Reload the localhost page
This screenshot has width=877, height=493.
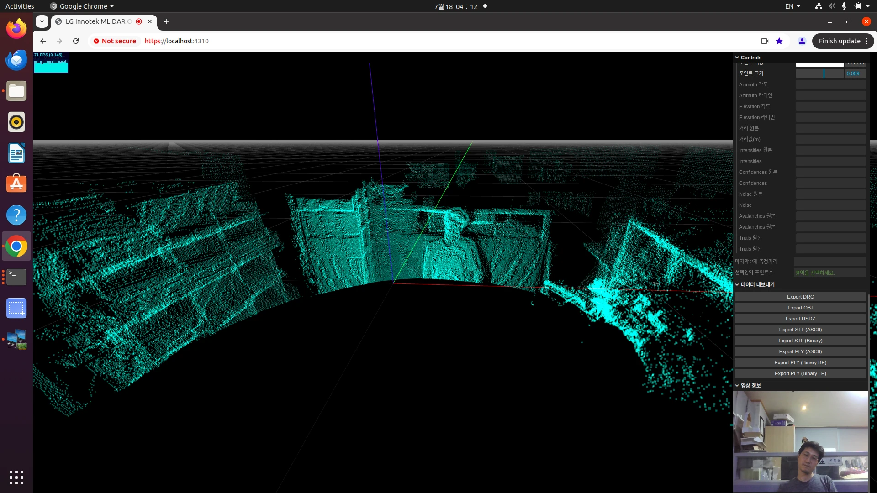[x=76, y=41]
